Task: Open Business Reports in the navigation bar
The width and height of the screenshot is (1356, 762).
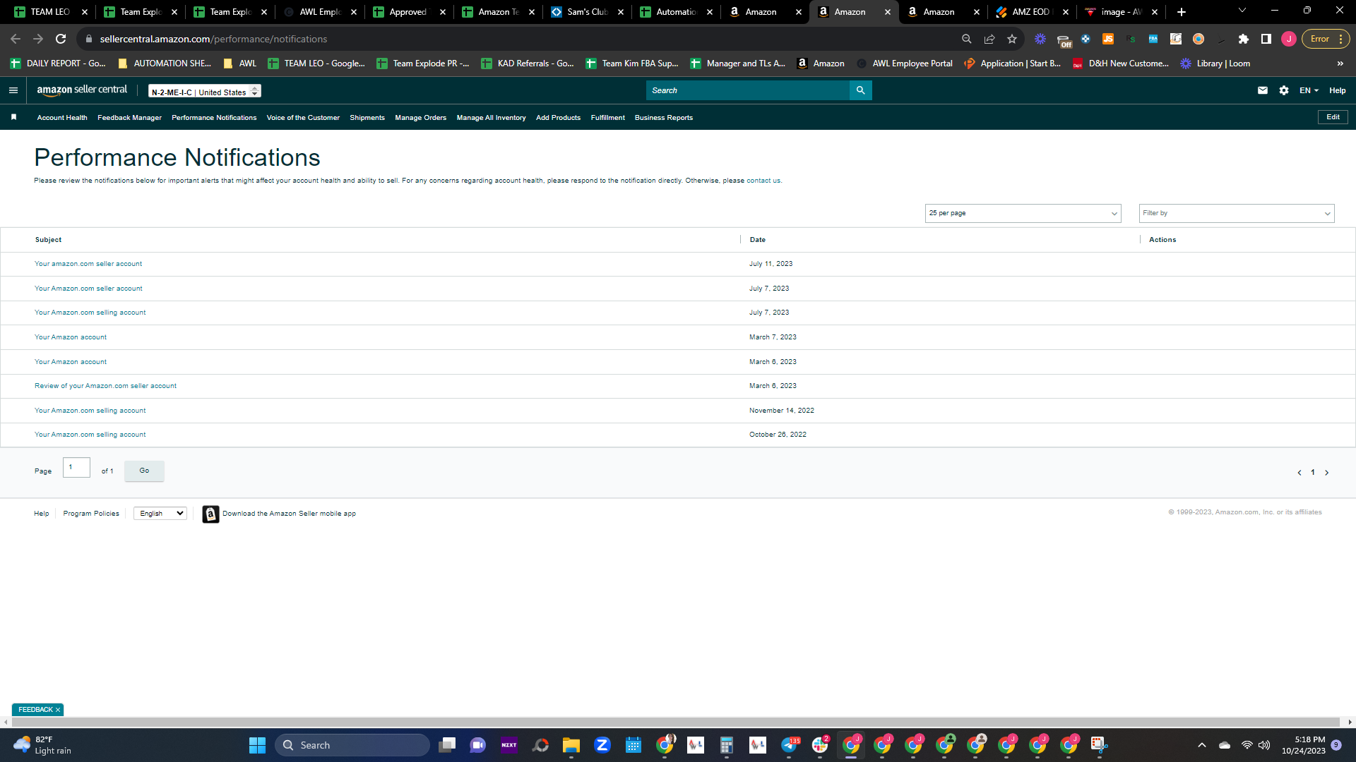Action: click(x=663, y=118)
